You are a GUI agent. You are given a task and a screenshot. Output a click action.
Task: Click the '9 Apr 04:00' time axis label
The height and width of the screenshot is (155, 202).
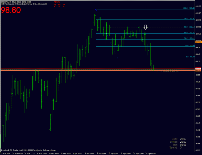tap(126, 154)
